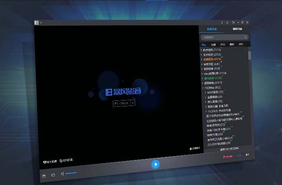Switch to the 播放列表 tab
Image resolution: width=282 pixels, height=185 pixels.
point(237,29)
